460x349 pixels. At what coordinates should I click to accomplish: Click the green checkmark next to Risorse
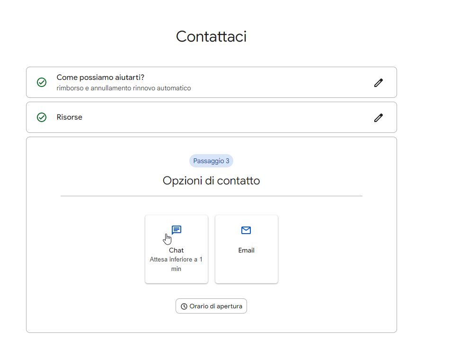click(x=42, y=117)
